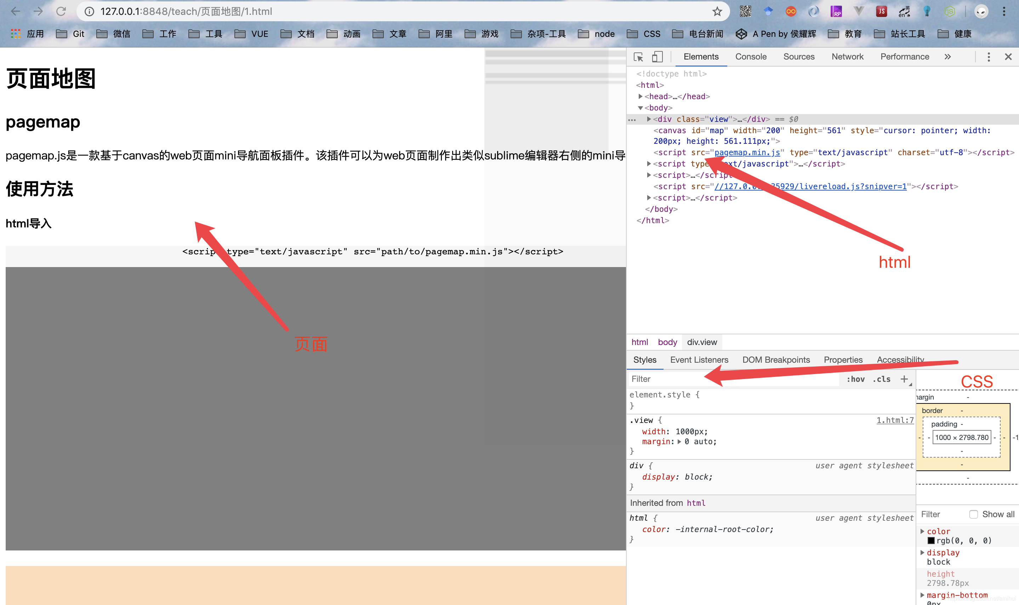Click the browser forward arrow

(38, 11)
